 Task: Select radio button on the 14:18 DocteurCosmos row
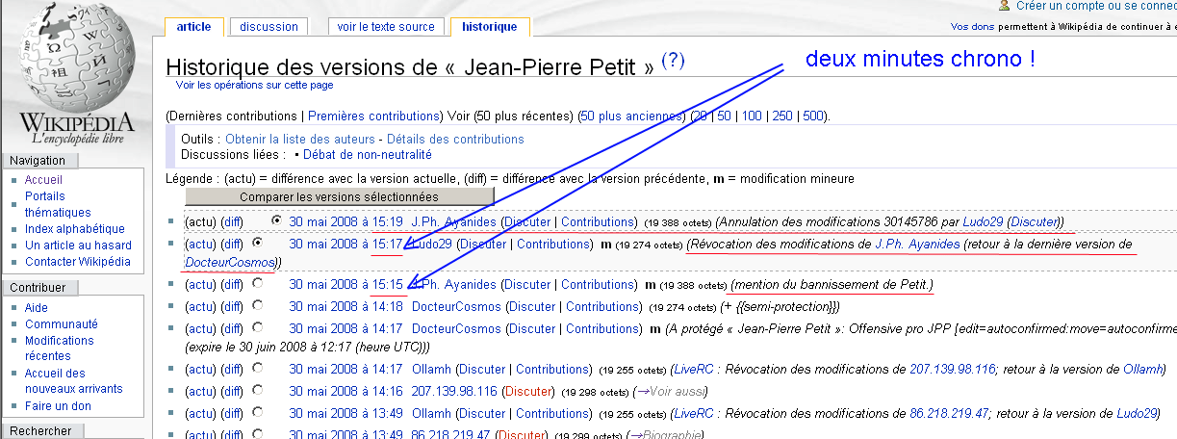pos(257,306)
